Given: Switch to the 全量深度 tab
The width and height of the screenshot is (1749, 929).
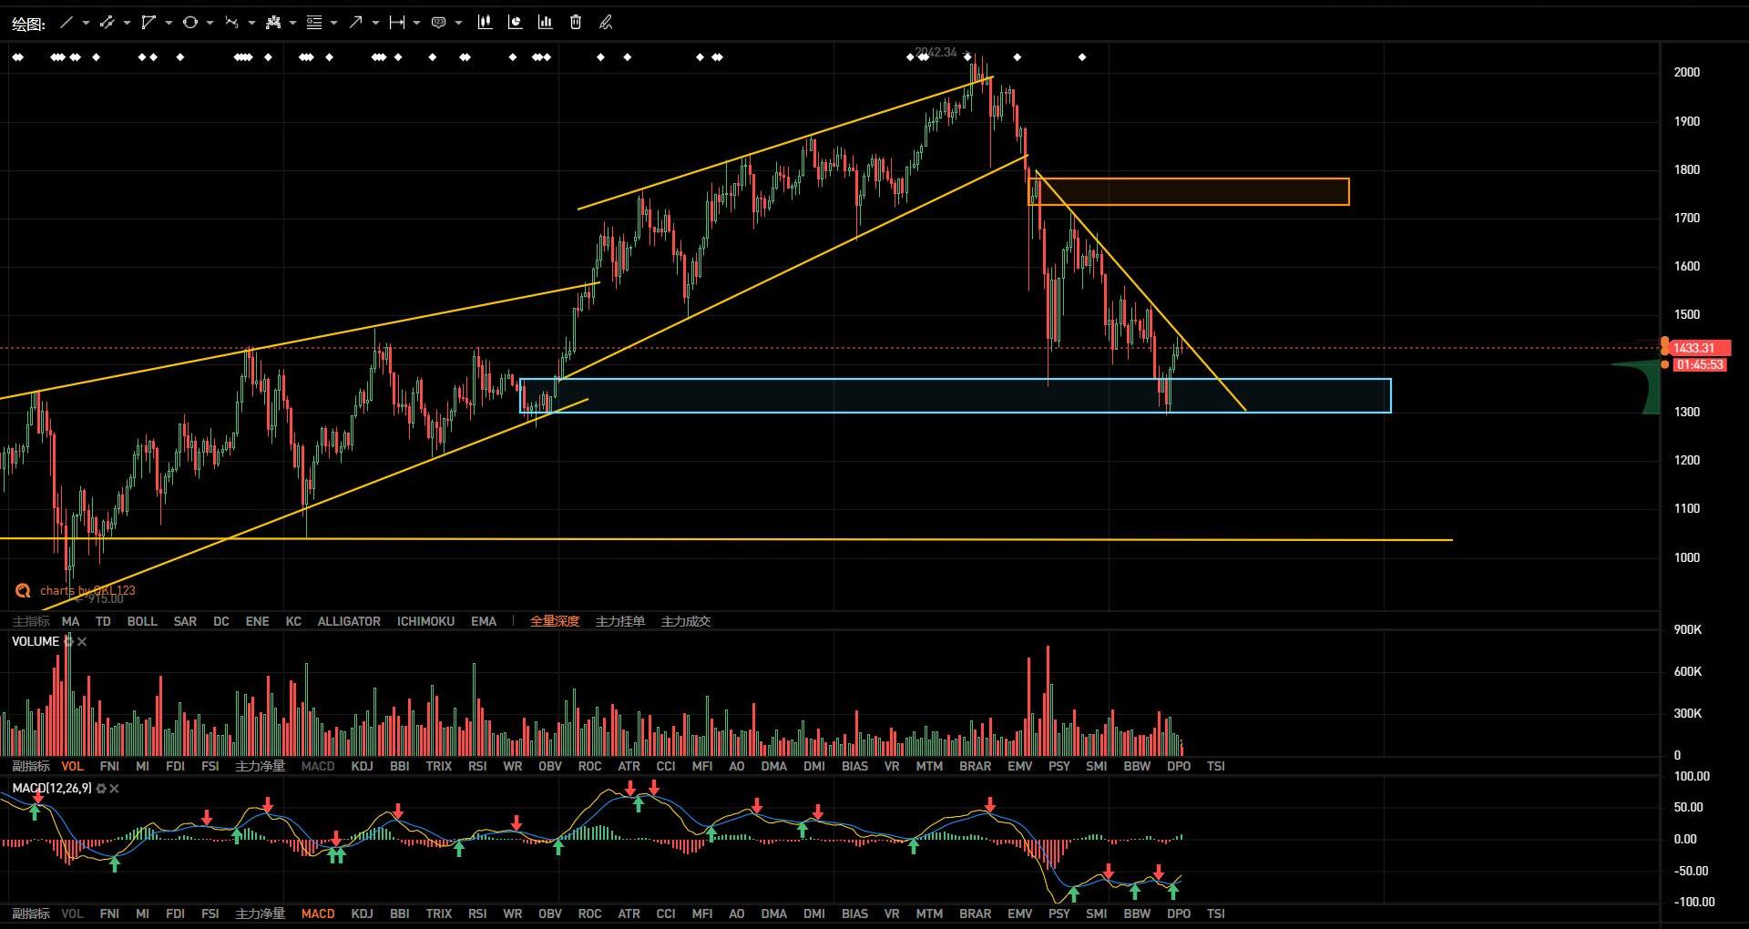Looking at the screenshot, I should (555, 621).
